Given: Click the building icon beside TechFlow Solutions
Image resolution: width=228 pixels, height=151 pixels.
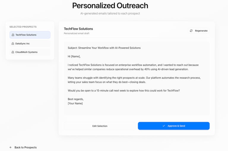Looking at the screenshot, I should [13, 35].
